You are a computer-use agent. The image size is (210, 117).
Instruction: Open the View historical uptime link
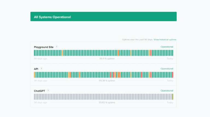tap(165, 40)
